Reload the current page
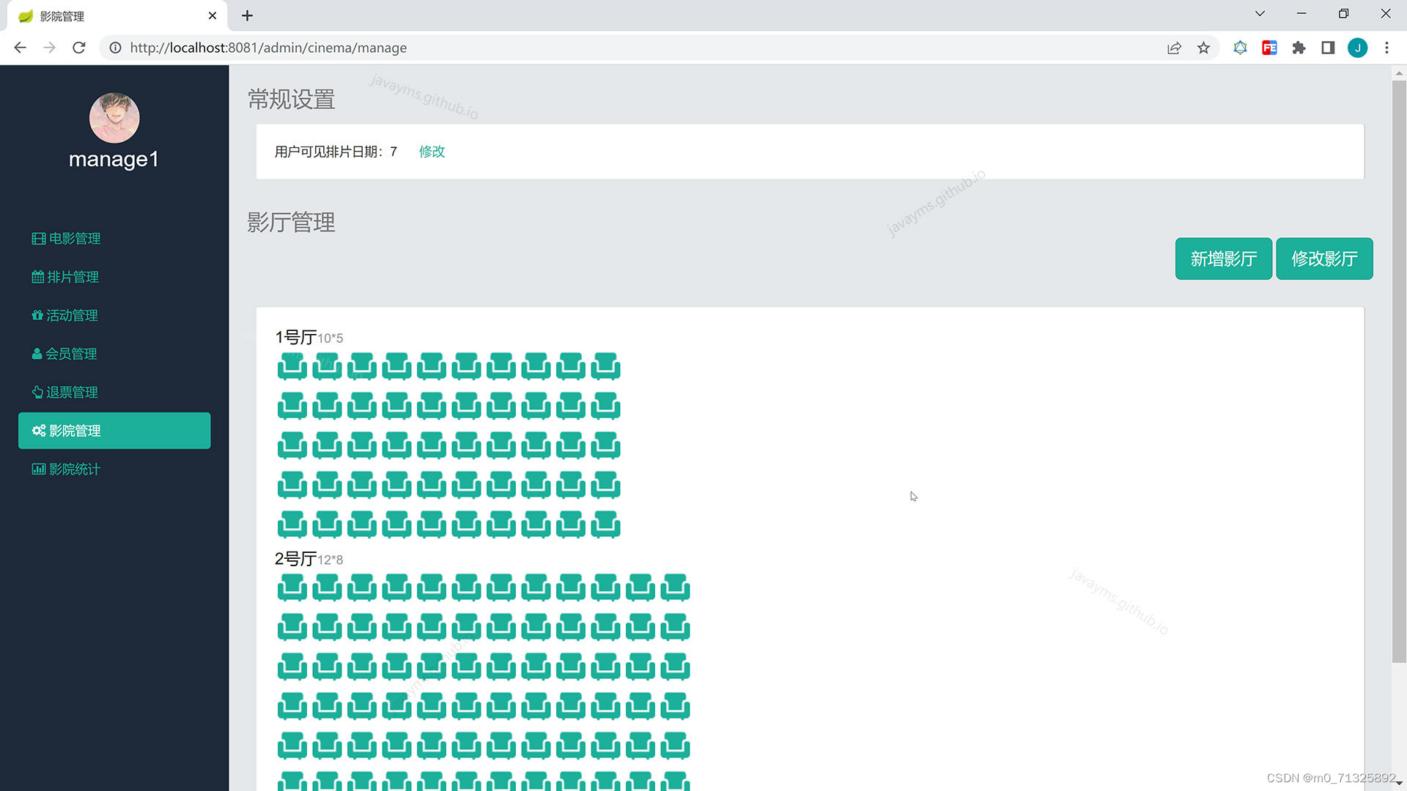1407x791 pixels. point(79,48)
